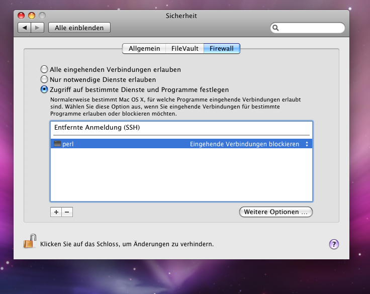Minimize window with the yellow button

coord(32,16)
